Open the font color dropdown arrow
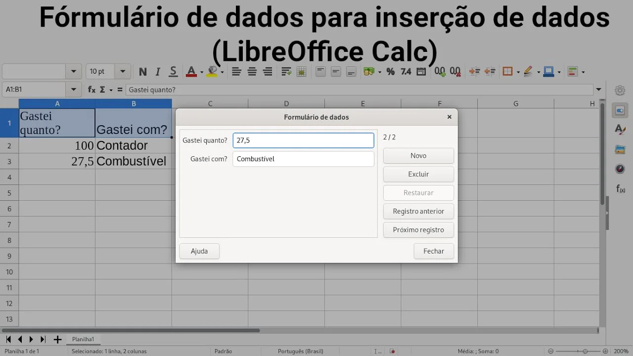This screenshot has width=633, height=356. (202, 72)
